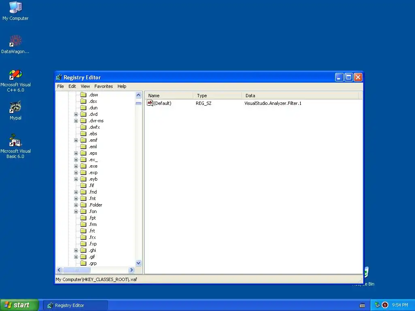The image size is (415, 311).
Task: Click tree horizontal scrollbar left arrow
Action: 59,270
